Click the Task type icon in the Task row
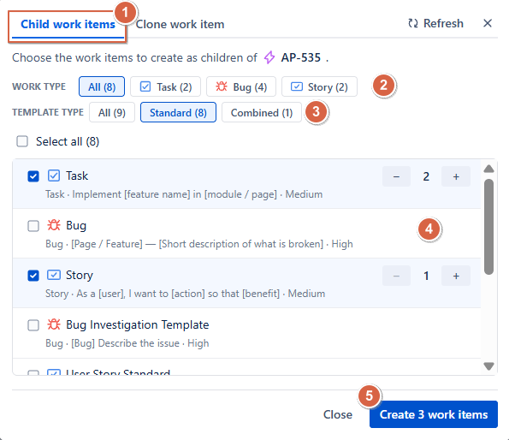Viewport: 509px width, 440px height. (x=54, y=175)
